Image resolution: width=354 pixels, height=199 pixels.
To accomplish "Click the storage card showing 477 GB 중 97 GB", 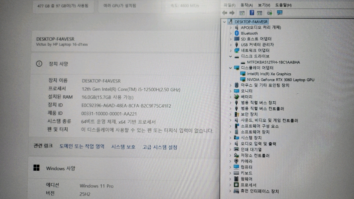I will click(x=63, y=6).
